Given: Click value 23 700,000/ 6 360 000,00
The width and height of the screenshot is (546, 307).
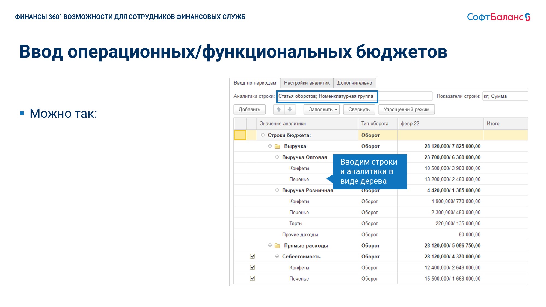Looking at the screenshot, I should pos(452,157).
